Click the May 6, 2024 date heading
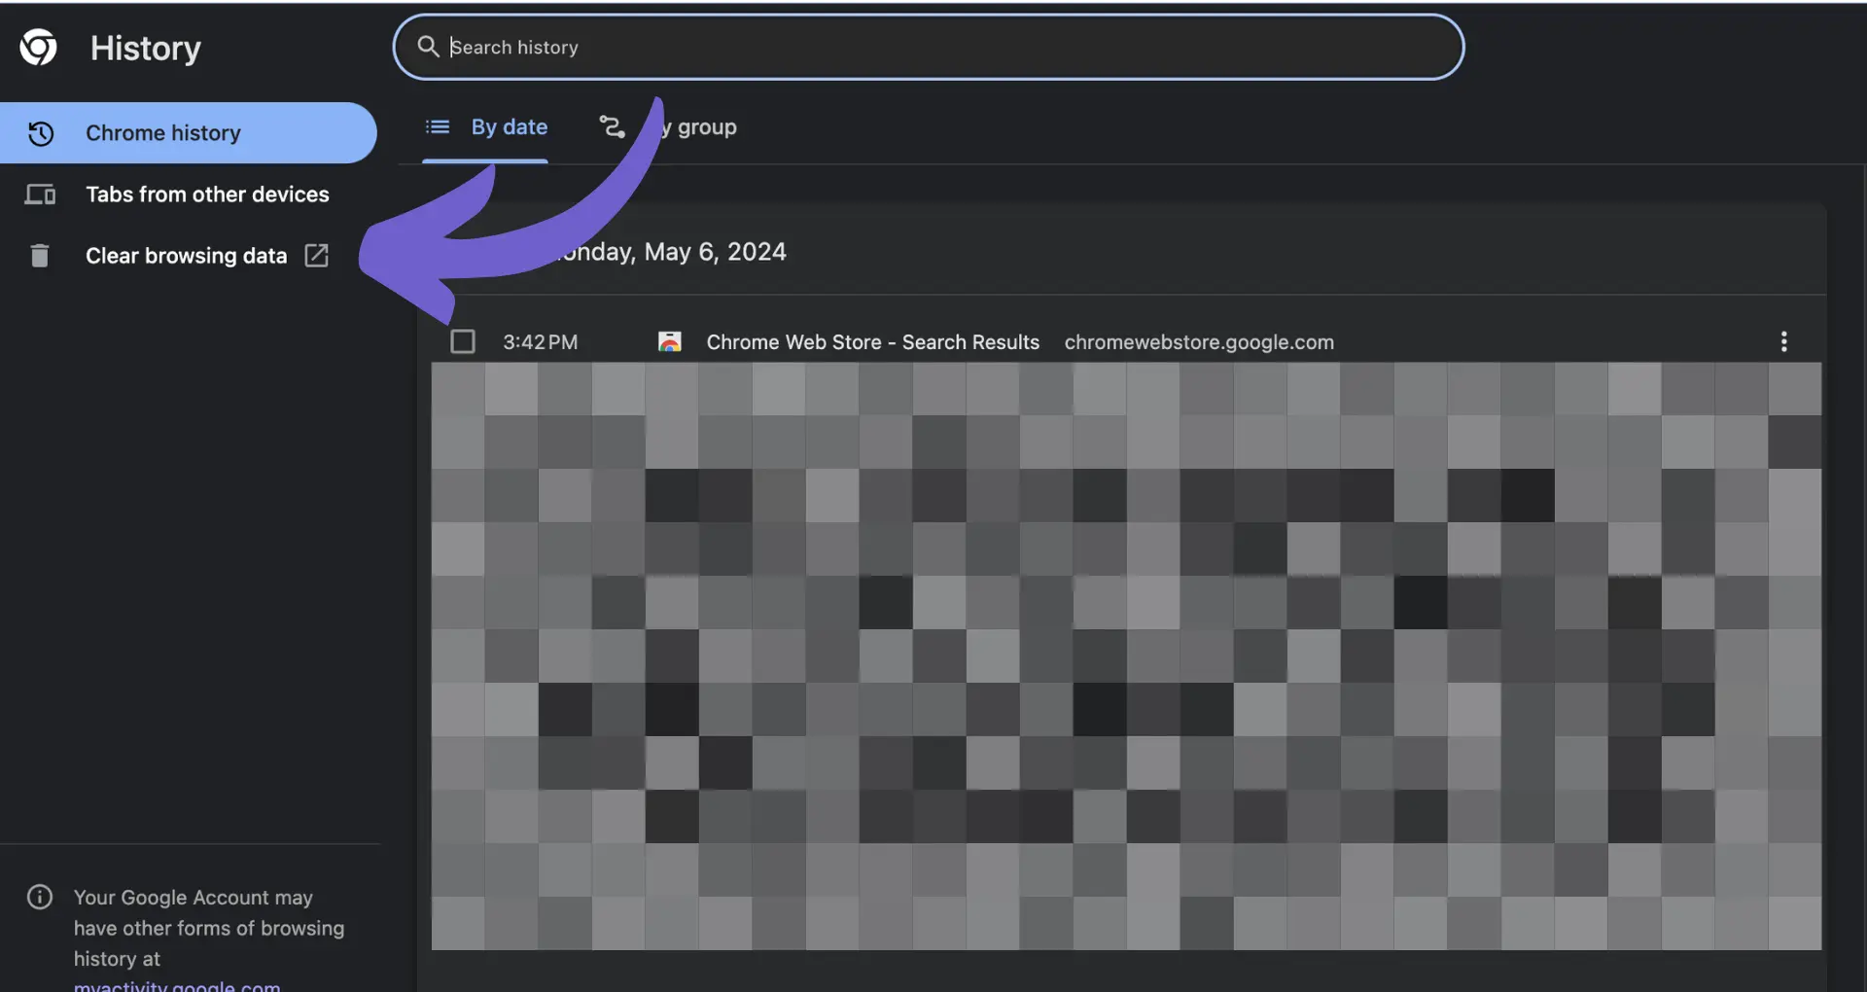The width and height of the screenshot is (1867, 992). point(673,252)
